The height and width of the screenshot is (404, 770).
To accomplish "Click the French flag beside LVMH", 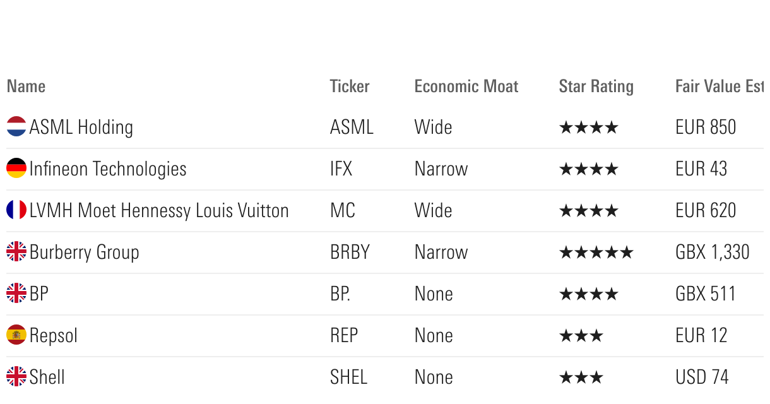I will click(x=16, y=210).
